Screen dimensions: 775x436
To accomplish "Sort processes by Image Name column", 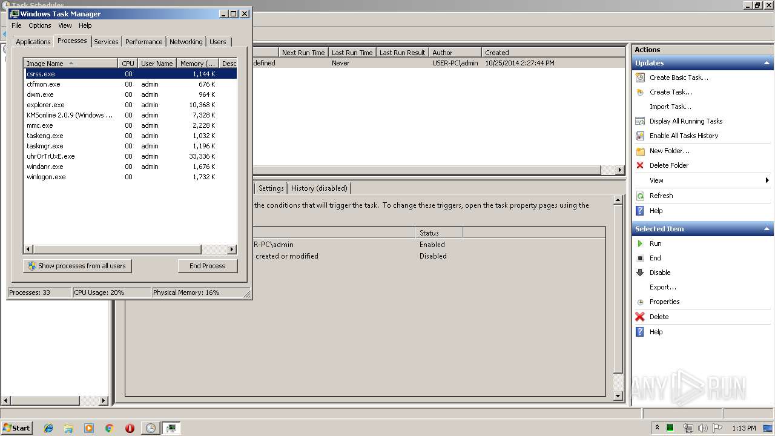I will pos(70,63).
